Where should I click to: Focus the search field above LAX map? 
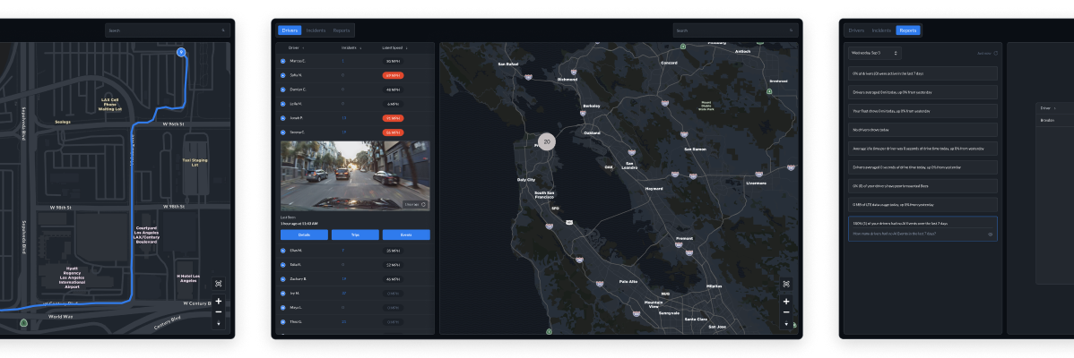[168, 30]
